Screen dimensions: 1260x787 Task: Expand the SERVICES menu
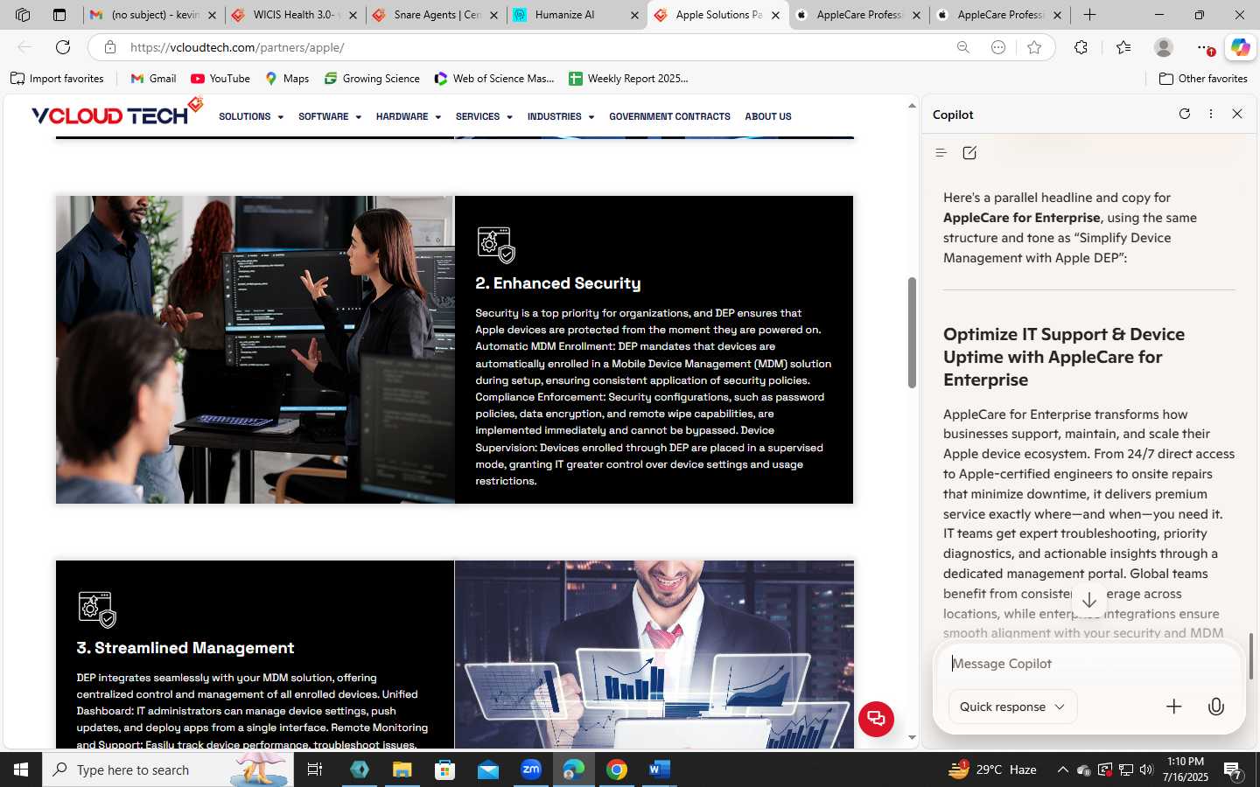[484, 116]
